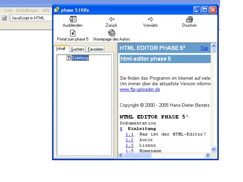Click the question-mark icon beside Einleitung
The height and width of the screenshot is (182, 243).
coord(68,58)
